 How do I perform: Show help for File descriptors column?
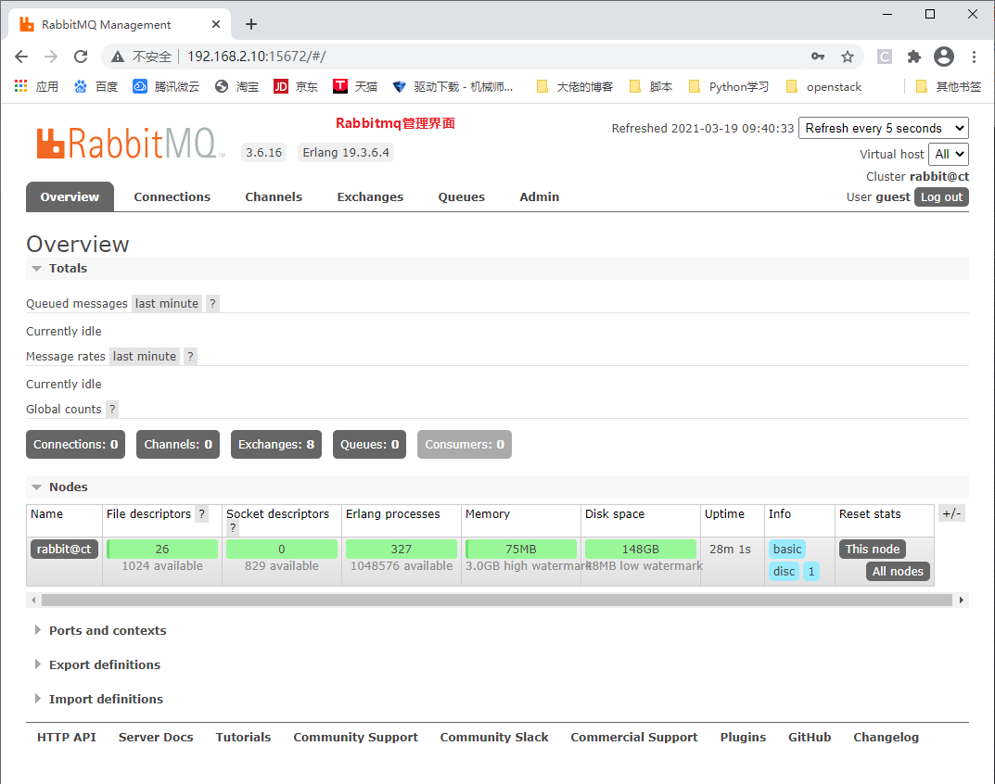click(x=202, y=513)
